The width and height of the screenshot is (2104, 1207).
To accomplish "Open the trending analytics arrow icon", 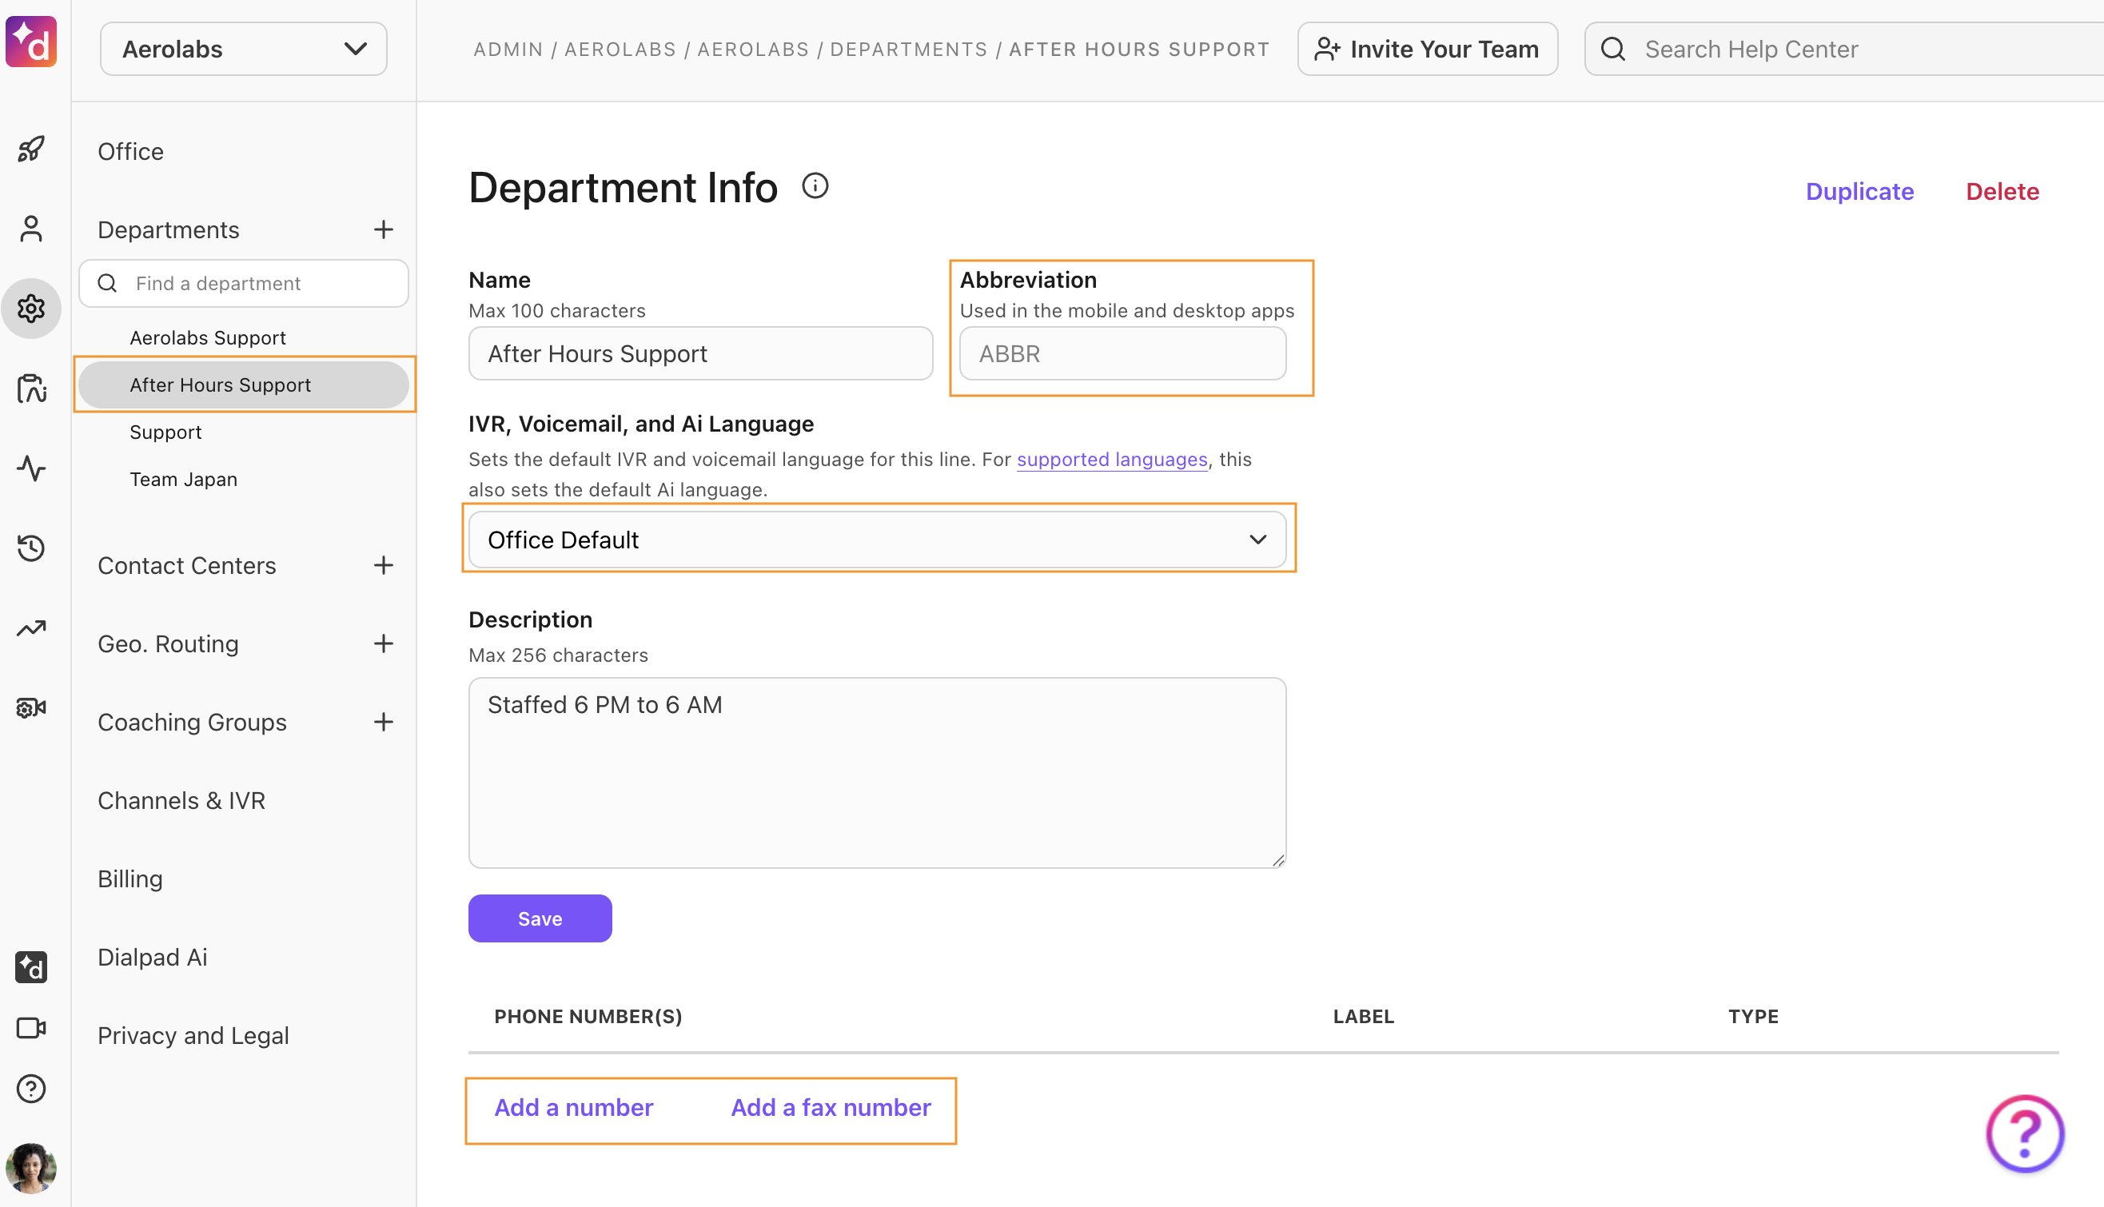I will point(31,628).
